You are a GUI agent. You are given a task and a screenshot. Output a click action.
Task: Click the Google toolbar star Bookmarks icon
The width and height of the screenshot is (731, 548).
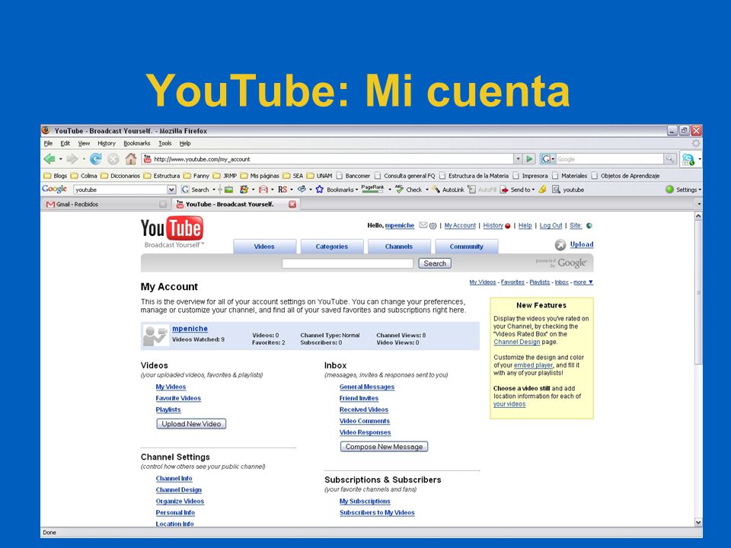(x=319, y=190)
